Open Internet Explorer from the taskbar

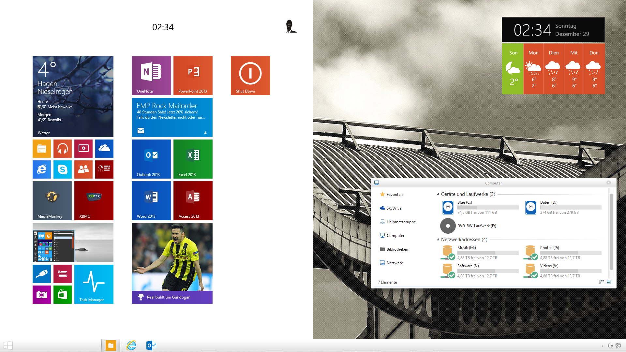click(x=131, y=345)
